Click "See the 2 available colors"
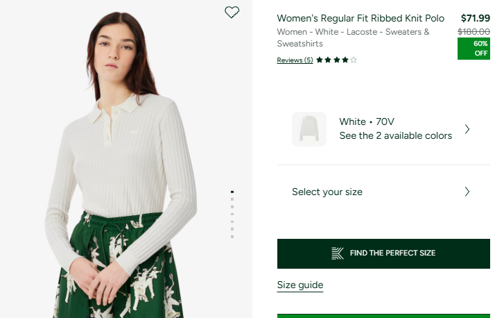 395,136
